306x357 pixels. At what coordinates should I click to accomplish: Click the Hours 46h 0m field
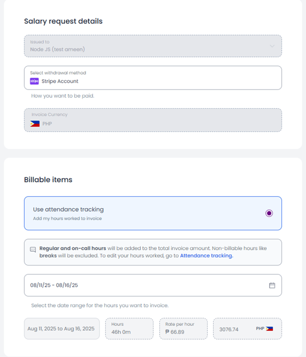[x=129, y=329]
